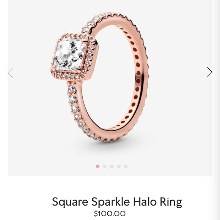Return to previous photo via gray left chevron
Viewport: 220px width, 220px height.
(x=10, y=73)
